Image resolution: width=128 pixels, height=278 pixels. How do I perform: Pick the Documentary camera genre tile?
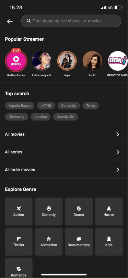point(79,242)
